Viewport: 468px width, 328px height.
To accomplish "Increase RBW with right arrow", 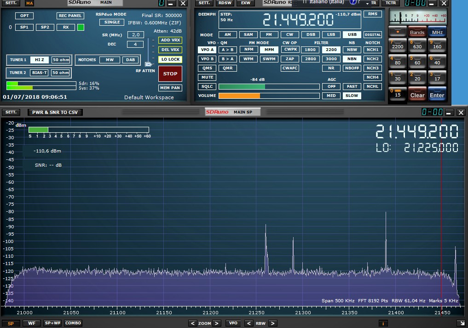I will [x=272, y=323].
